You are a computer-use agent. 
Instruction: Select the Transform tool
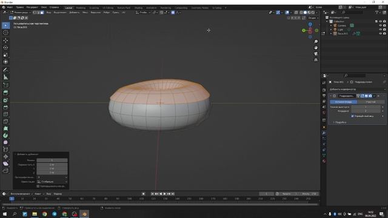5,62
